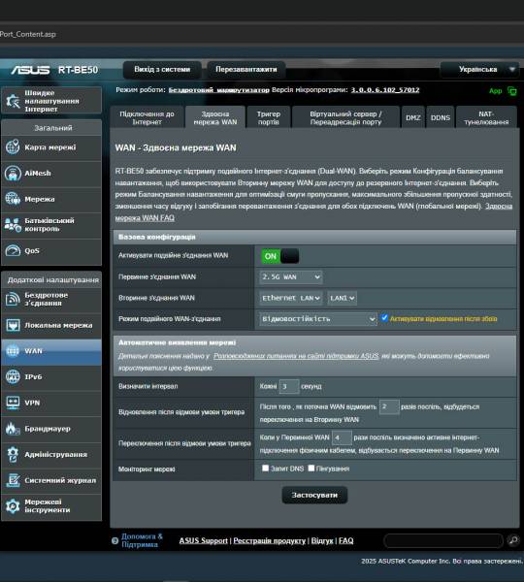This screenshot has height=582, width=524.
Task: Open the Українська language dropdown
Action: (479, 70)
